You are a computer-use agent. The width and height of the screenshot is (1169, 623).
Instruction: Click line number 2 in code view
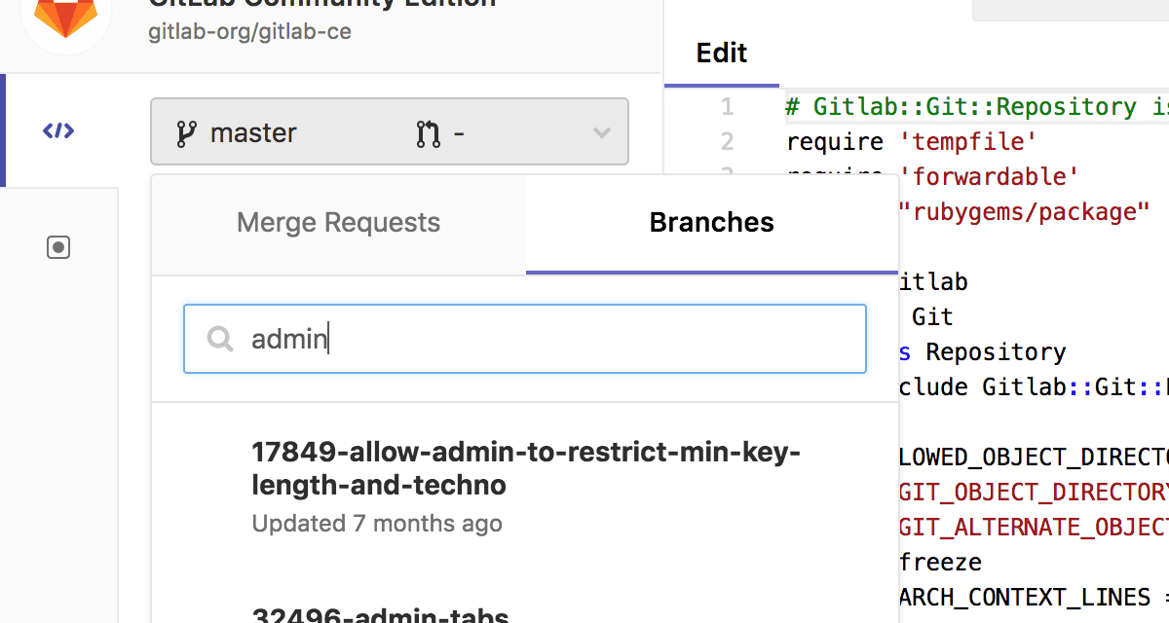point(726,142)
